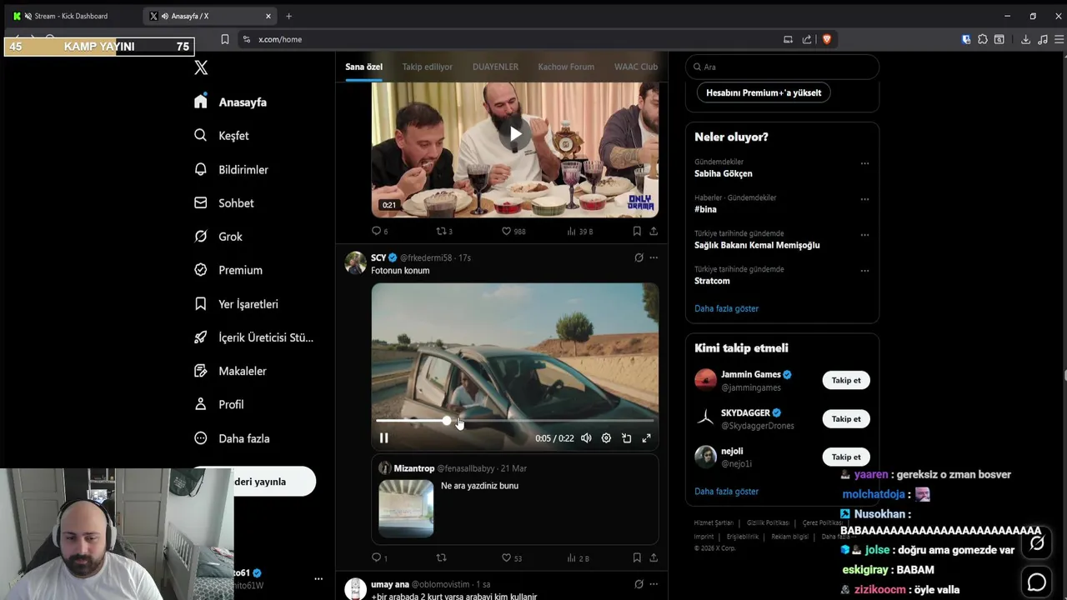Image resolution: width=1067 pixels, height=600 pixels.
Task: Toggle picture-in-picture on car video
Action: (626, 438)
